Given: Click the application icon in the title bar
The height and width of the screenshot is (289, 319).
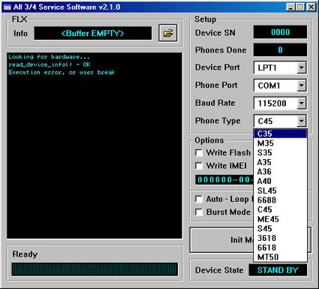Looking at the screenshot, I should point(8,7).
